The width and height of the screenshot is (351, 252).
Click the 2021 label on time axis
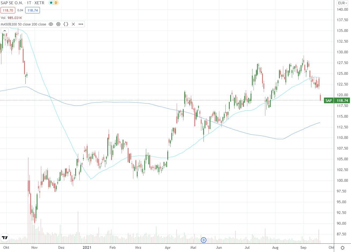pyautogui.click(x=87, y=247)
